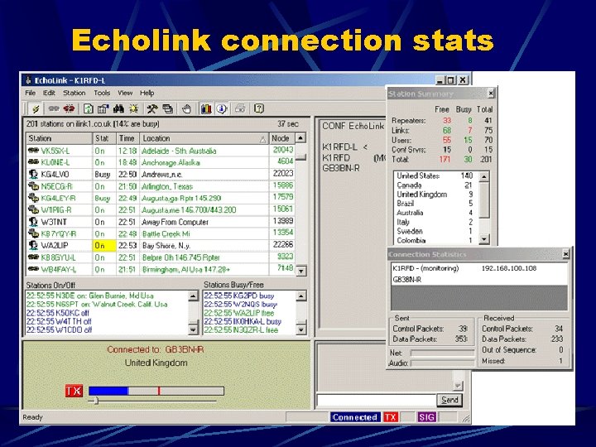Sort by the Location column header
This screenshot has height=447, width=596.
204,138
